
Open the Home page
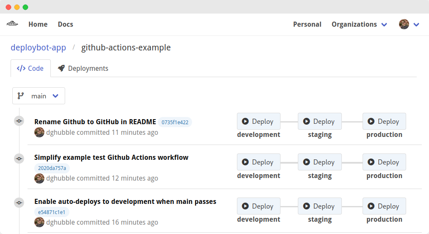[38, 25]
